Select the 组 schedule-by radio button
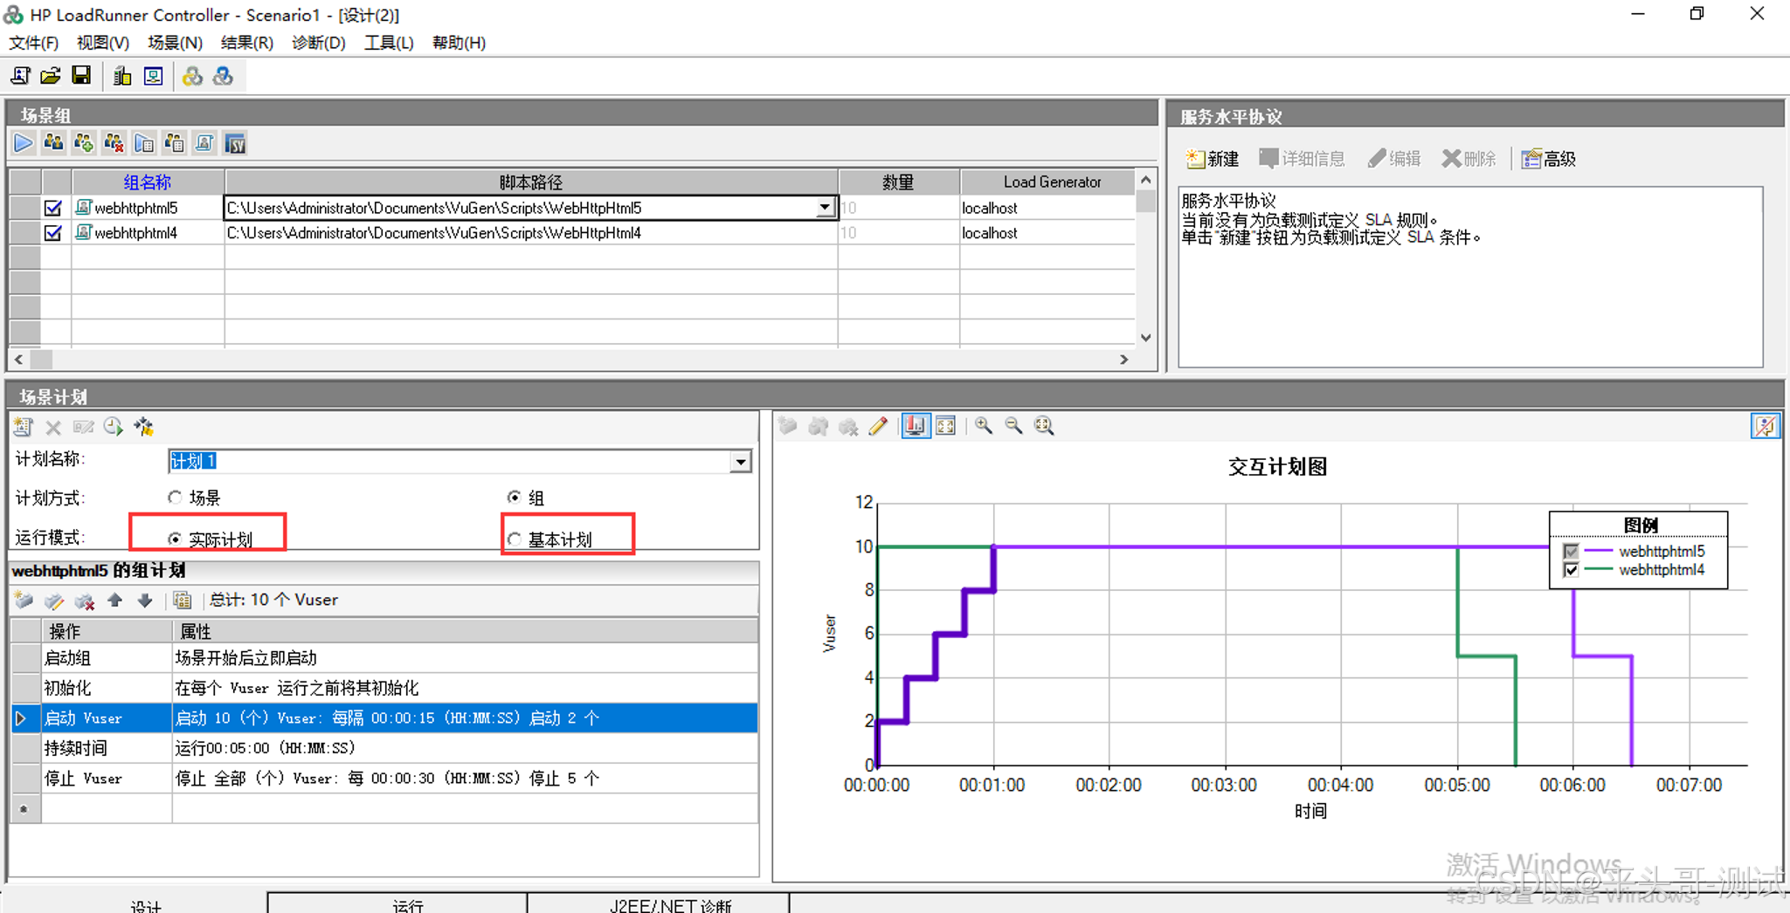Image resolution: width=1790 pixels, height=913 pixels. pos(515,498)
